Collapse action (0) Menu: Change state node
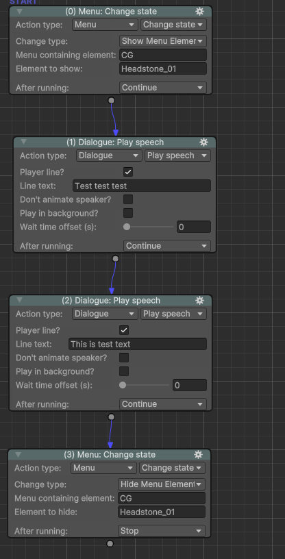 [x=20, y=12]
